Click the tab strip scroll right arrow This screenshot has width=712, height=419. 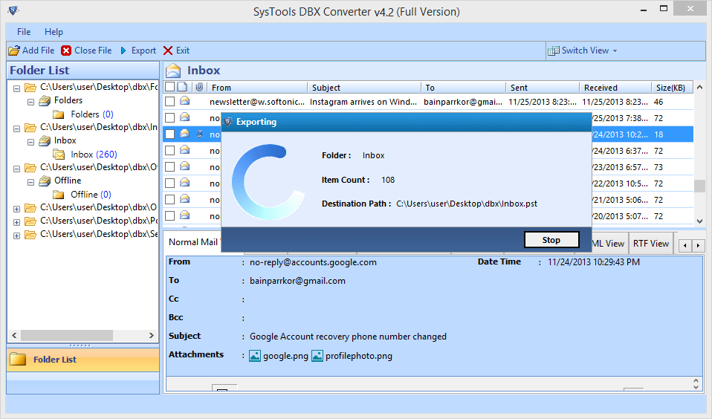point(698,246)
